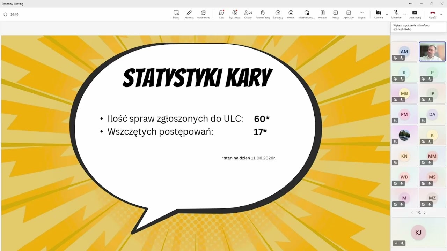Open the title bar more options dots
This screenshot has width=447, height=251.
pos(411,3)
